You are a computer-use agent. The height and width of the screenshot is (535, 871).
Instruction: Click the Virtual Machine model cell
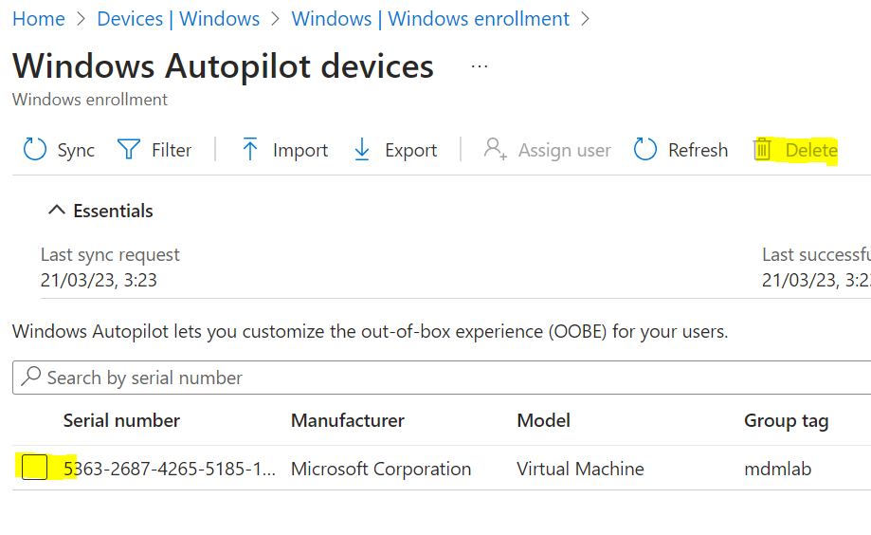click(580, 469)
